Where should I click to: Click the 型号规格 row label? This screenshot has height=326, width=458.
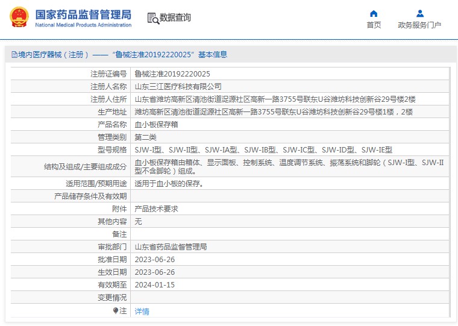point(112,150)
